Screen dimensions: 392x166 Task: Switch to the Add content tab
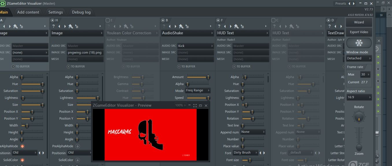pyautogui.click(x=28, y=12)
